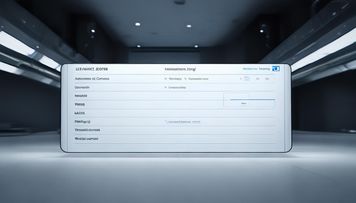Image resolution: width=356 pixels, height=203 pixels.
Task: Click the circle icon beside the Unscheduled option
Action: [x=166, y=87]
